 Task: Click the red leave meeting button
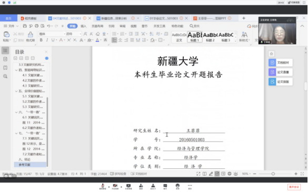coord(294,187)
